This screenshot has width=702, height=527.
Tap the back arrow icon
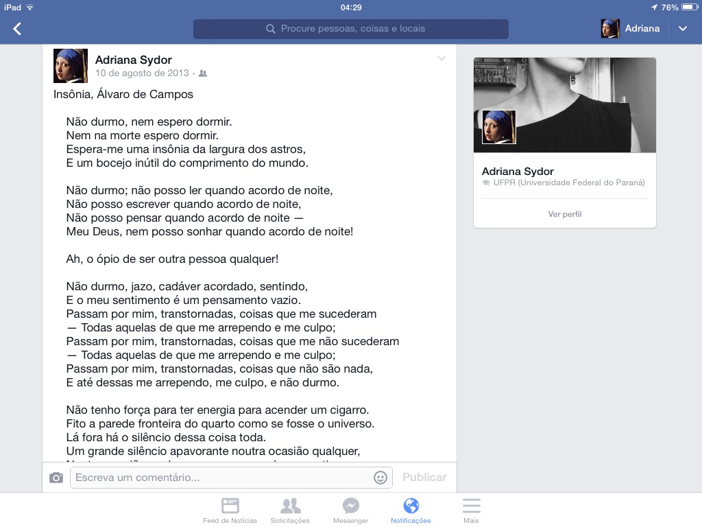click(x=17, y=29)
